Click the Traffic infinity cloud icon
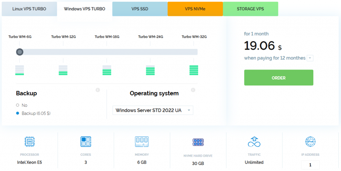Viewport: 341px width, 171px height. pyautogui.click(x=254, y=142)
